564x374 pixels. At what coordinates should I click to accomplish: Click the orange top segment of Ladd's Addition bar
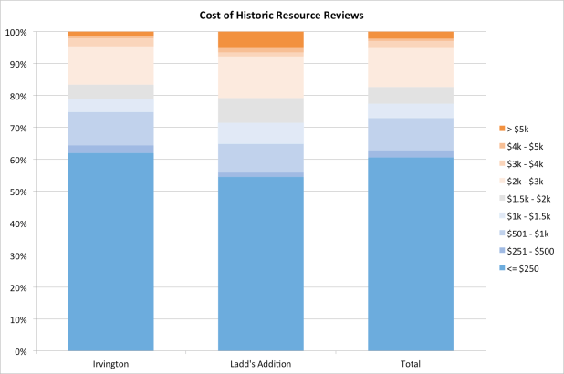click(x=260, y=39)
